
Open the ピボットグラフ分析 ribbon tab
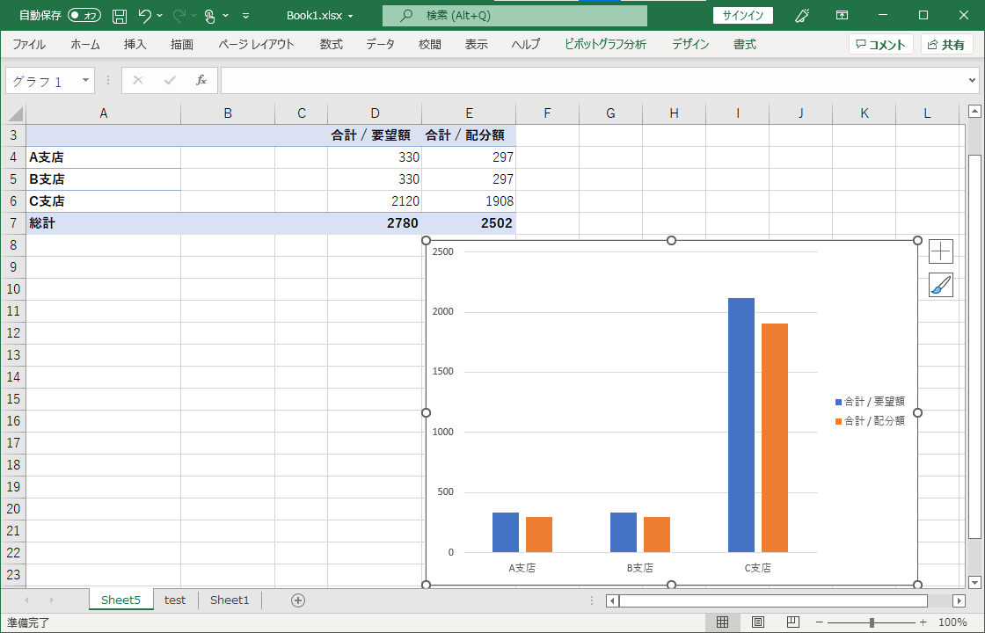pyautogui.click(x=605, y=44)
